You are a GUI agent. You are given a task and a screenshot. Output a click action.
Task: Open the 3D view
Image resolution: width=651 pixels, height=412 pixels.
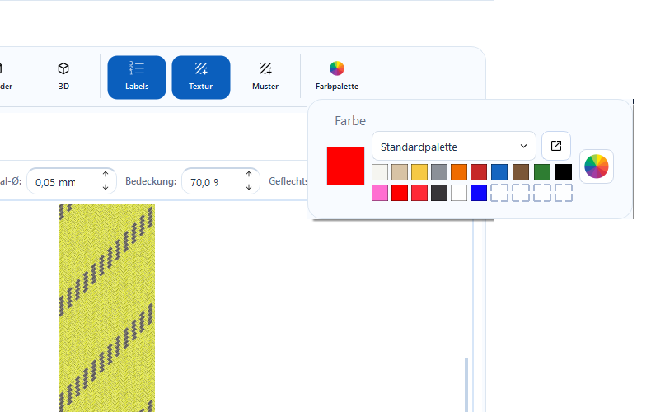click(63, 77)
